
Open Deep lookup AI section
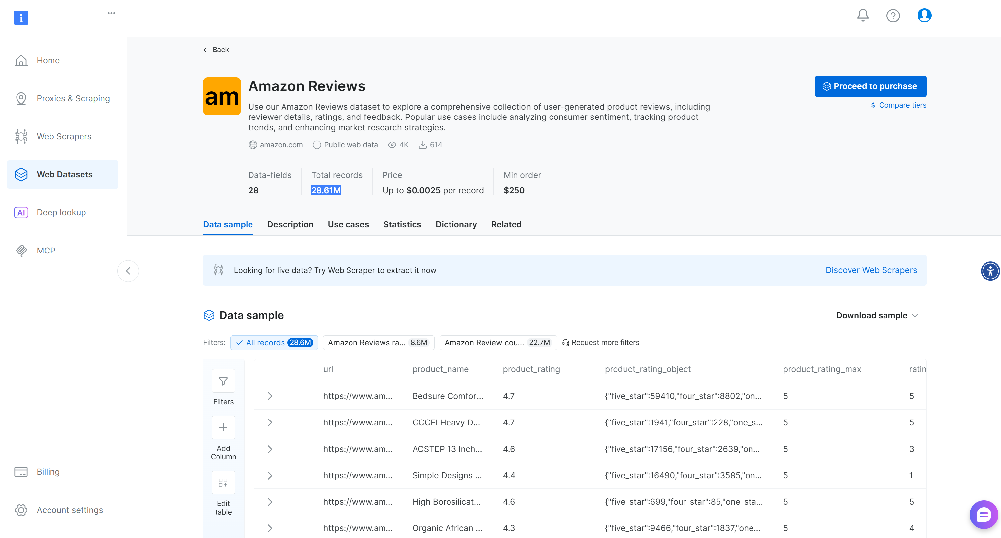pyautogui.click(x=61, y=212)
